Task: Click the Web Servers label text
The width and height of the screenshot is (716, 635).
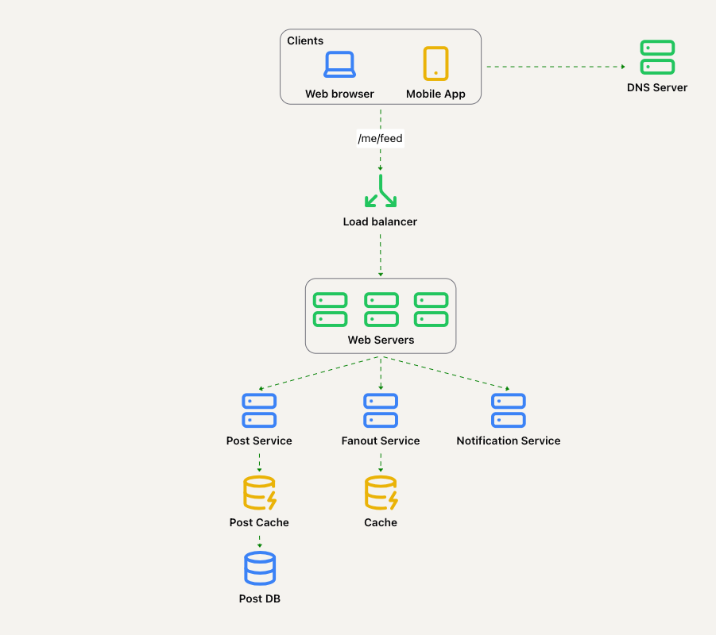Action: tap(381, 340)
